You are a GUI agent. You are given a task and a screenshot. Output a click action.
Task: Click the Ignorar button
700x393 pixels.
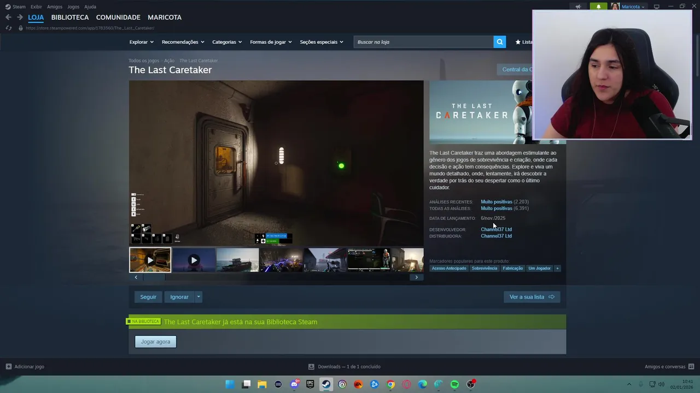point(179,297)
